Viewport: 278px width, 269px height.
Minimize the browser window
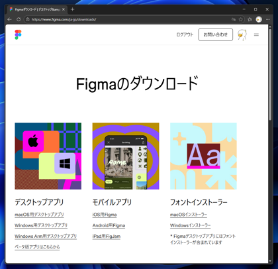(244, 9)
